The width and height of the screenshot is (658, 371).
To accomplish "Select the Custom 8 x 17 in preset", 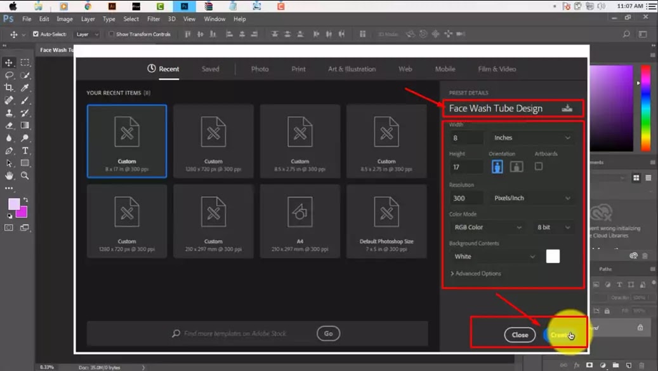I will (127, 141).
